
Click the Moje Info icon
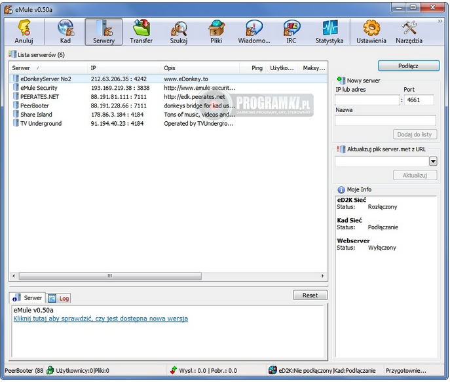pyautogui.click(x=341, y=189)
